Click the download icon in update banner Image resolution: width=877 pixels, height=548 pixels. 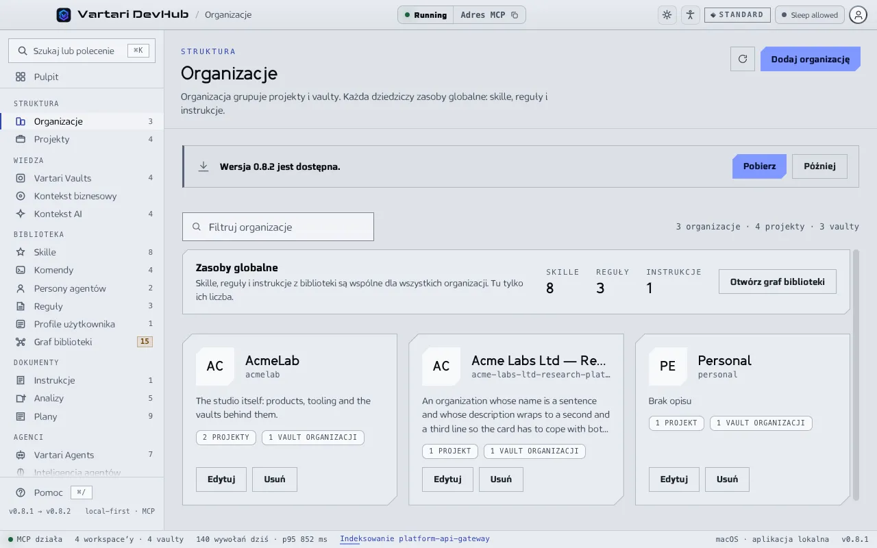click(x=203, y=166)
